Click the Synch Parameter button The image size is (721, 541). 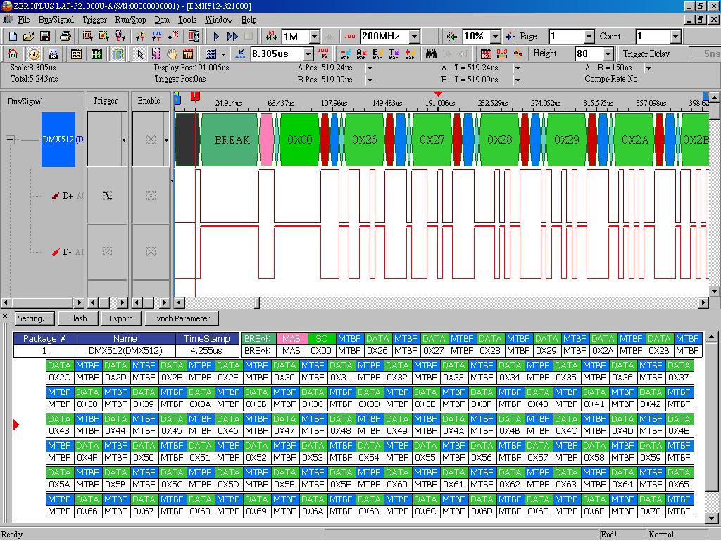tap(182, 318)
